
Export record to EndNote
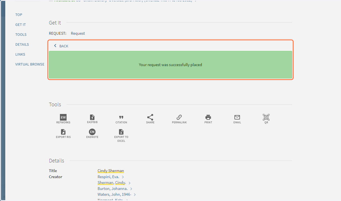[x=92, y=134]
